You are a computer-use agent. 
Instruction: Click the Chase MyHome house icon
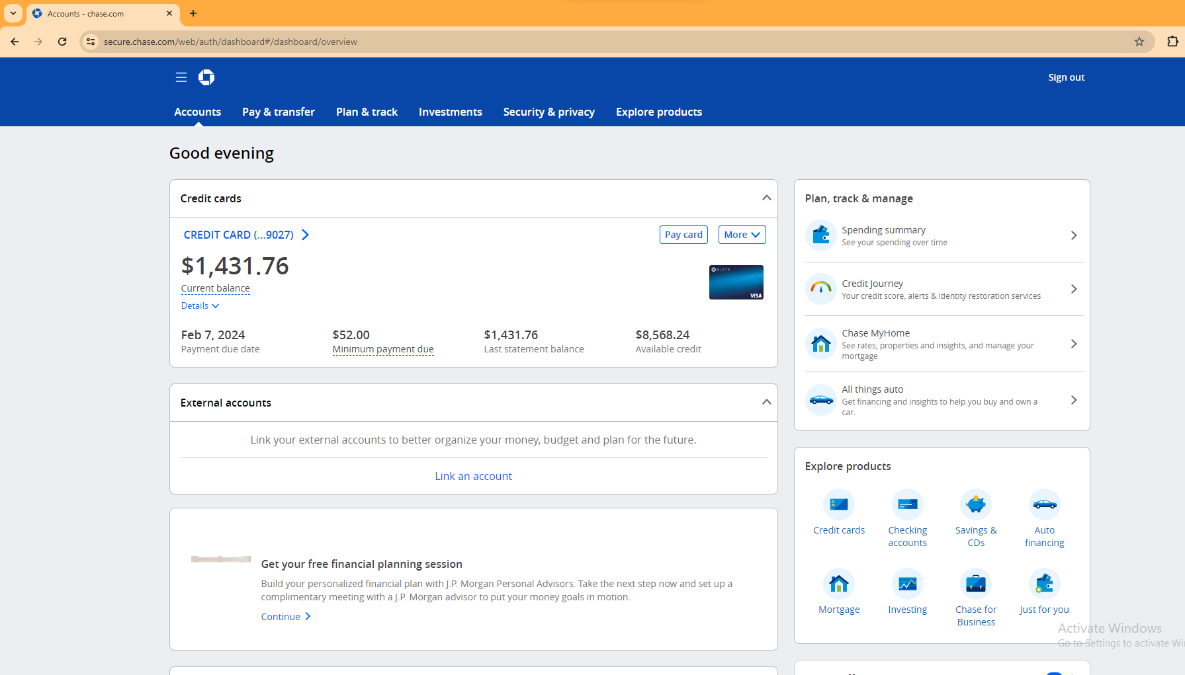click(x=821, y=344)
